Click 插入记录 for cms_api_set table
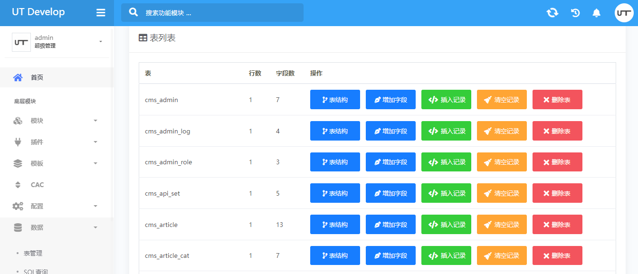The height and width of the screenshot is (274, 638). click(446, 193)
